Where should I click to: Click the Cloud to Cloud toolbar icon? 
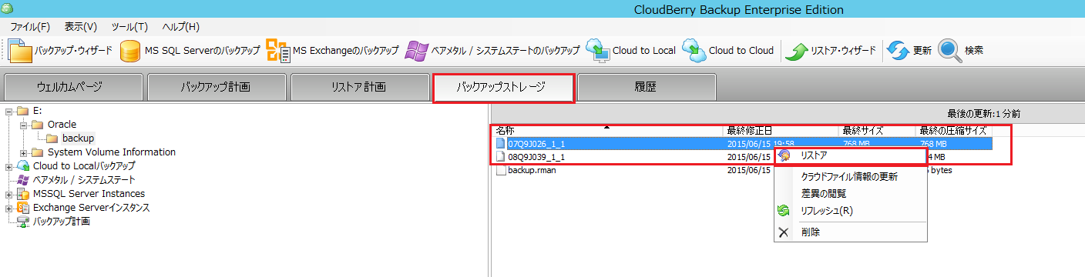coord(694,51)
